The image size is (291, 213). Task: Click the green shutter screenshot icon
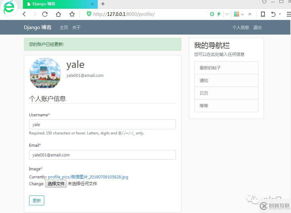(212, 14)
